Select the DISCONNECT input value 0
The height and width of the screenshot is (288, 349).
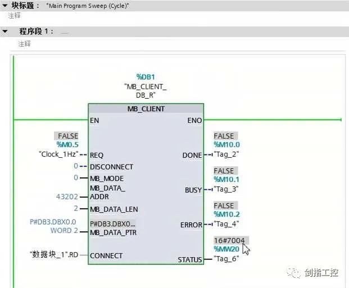[75, 167]
